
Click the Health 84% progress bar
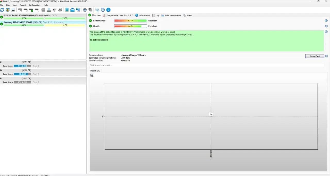[130, 26]
